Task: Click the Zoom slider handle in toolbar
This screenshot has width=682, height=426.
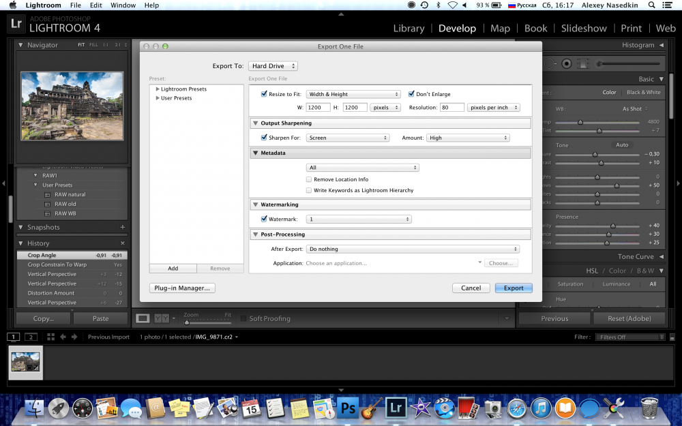Action: [187, 322]
